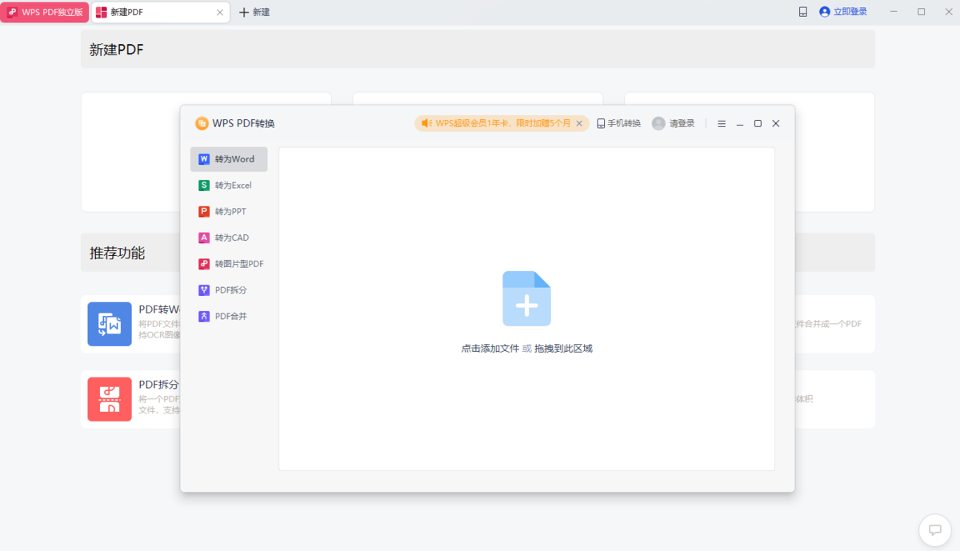Click the purple PDF合并 icon in sidebar
Screen dimensions: 960x551
pos(204,317)
